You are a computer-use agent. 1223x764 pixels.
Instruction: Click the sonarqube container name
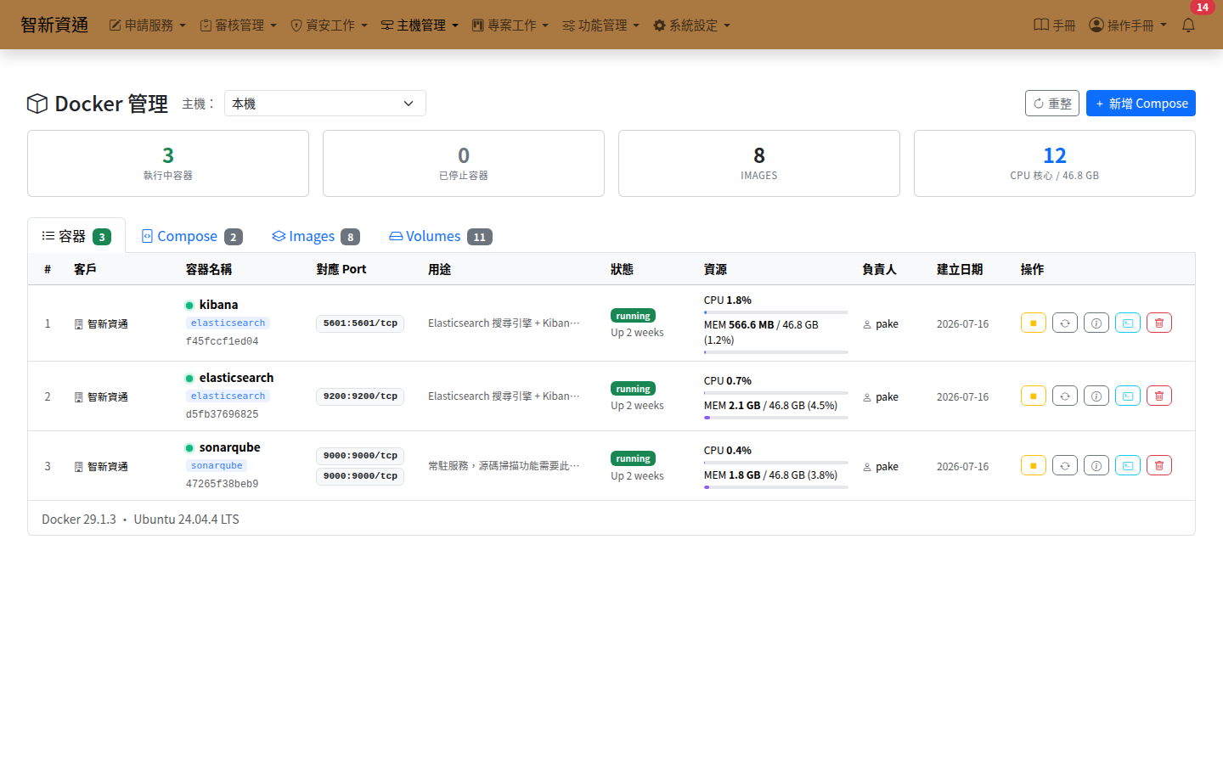(229, 447)
